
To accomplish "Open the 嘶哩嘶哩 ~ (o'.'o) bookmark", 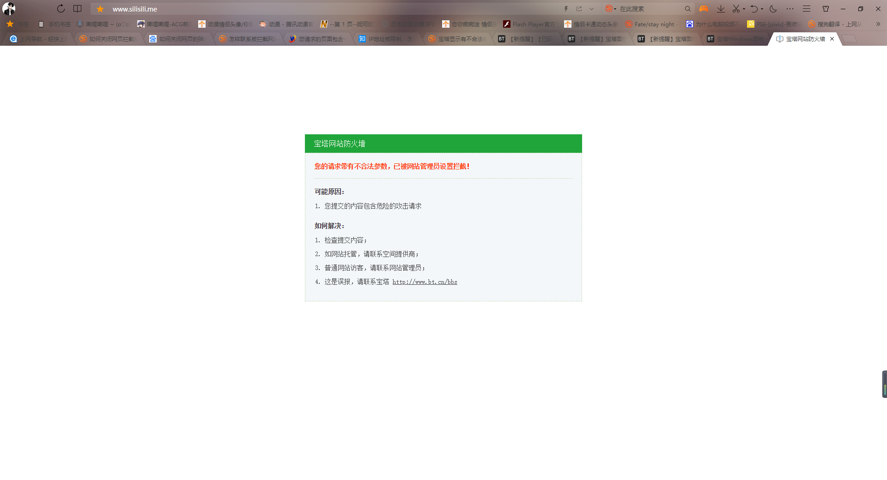I will click(103, 24).
